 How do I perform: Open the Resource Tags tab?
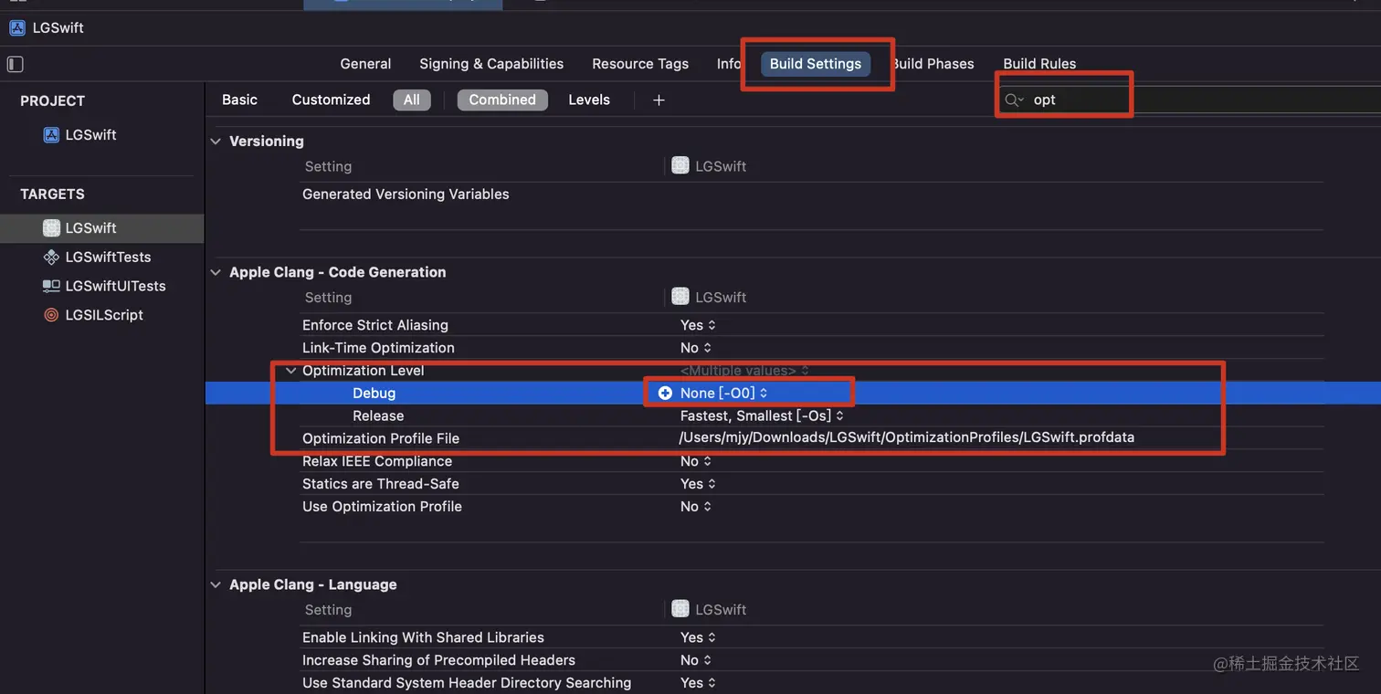640,64
